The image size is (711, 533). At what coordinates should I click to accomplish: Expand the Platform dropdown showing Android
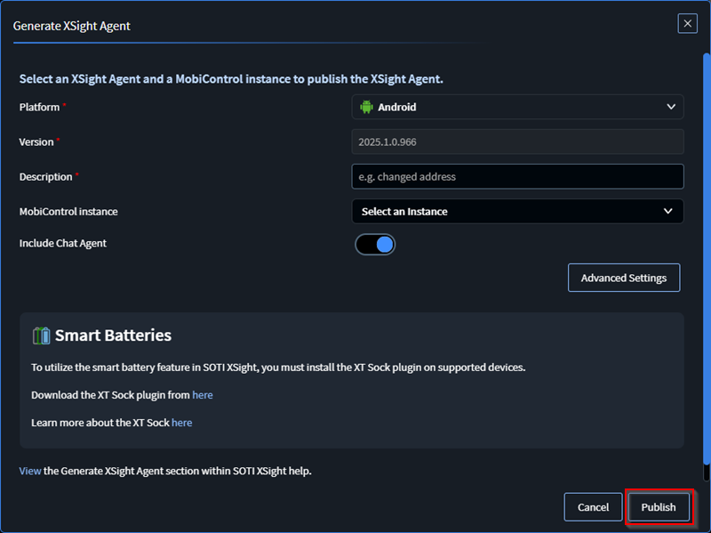pyautogui.click(x=517, y=107)
